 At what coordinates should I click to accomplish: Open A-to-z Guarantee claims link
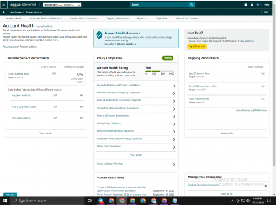24,107
